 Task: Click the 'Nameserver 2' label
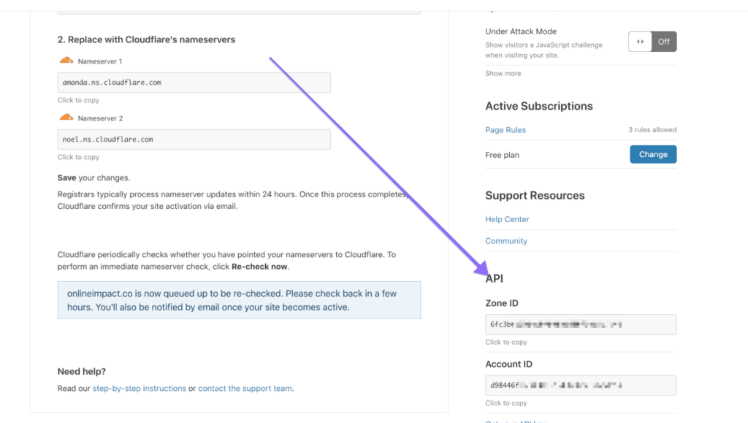click(100, 118)
